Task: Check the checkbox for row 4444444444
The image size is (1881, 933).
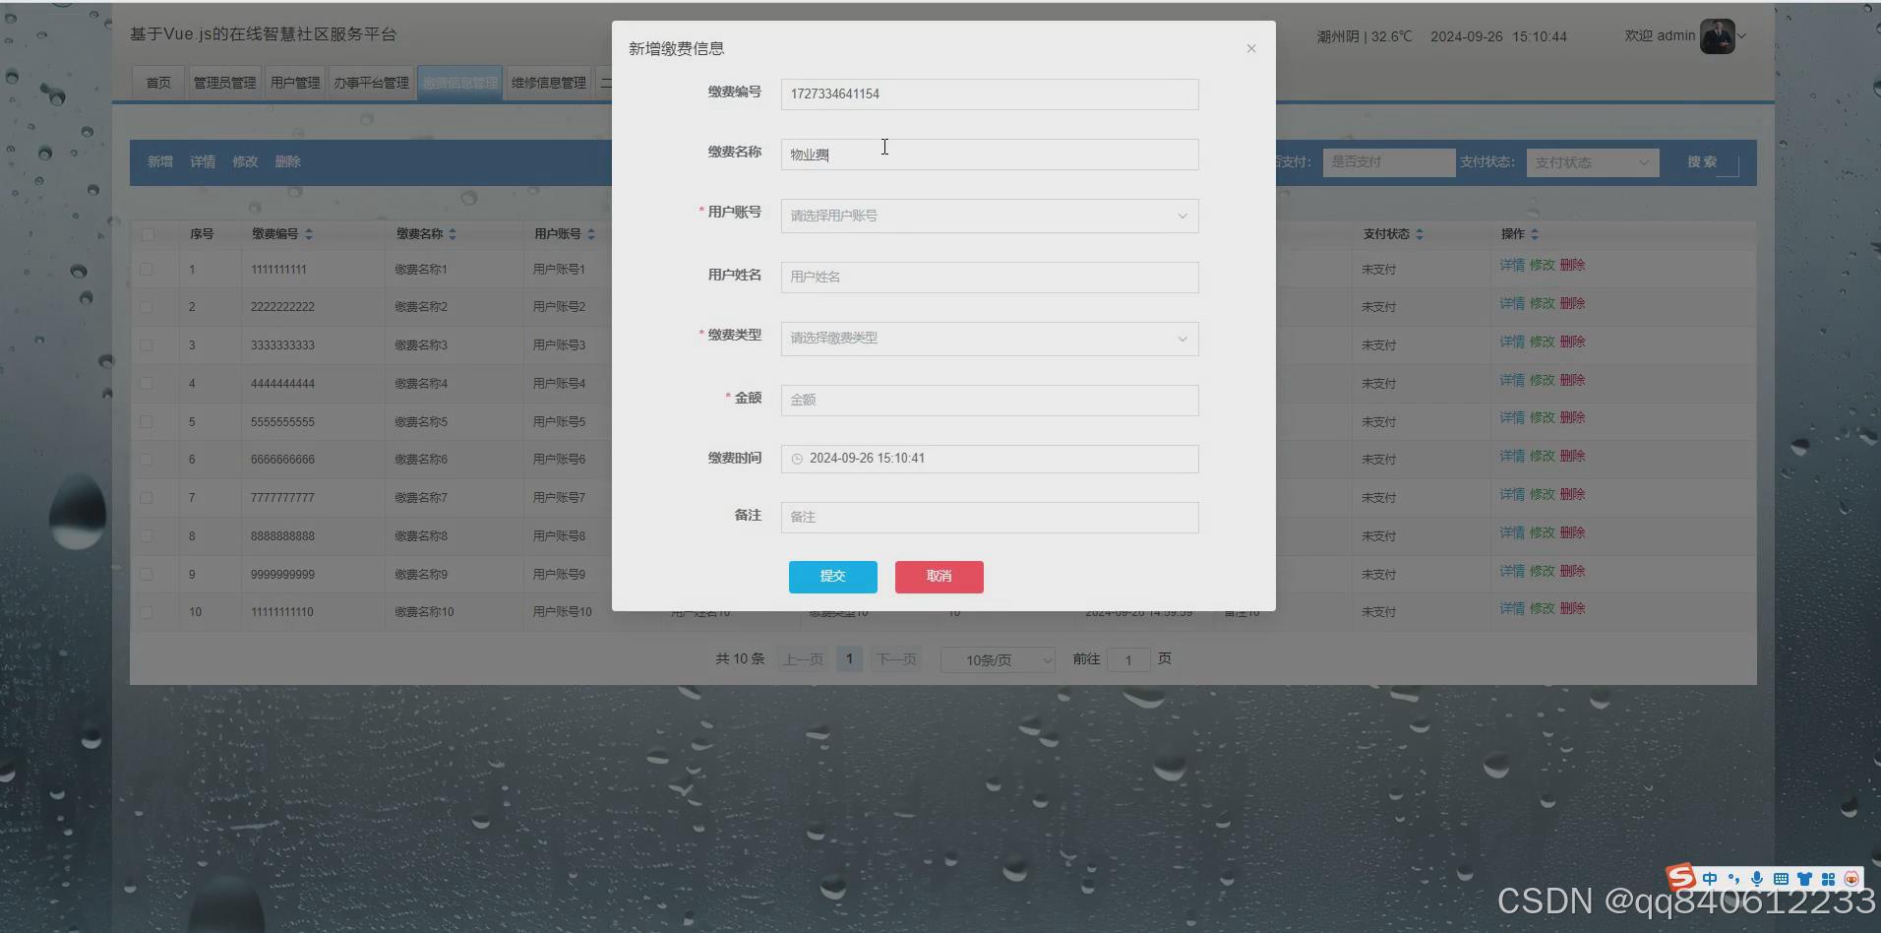Action: click(147, 384)
